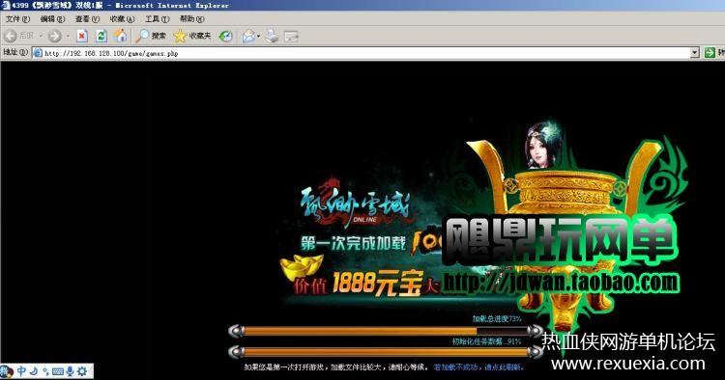Viewport: 725px width, 380px height.
Task: Toggle the IME 中 Chinese mode indicator
Action: [x=21, y=370]
